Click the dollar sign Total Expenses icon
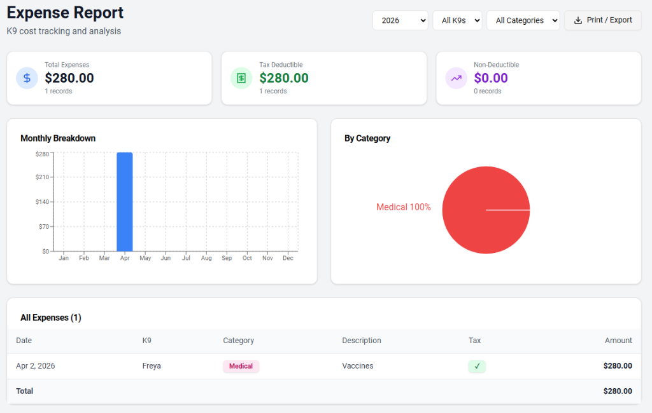This screenshot has width=652, height=413. point(27,78)
